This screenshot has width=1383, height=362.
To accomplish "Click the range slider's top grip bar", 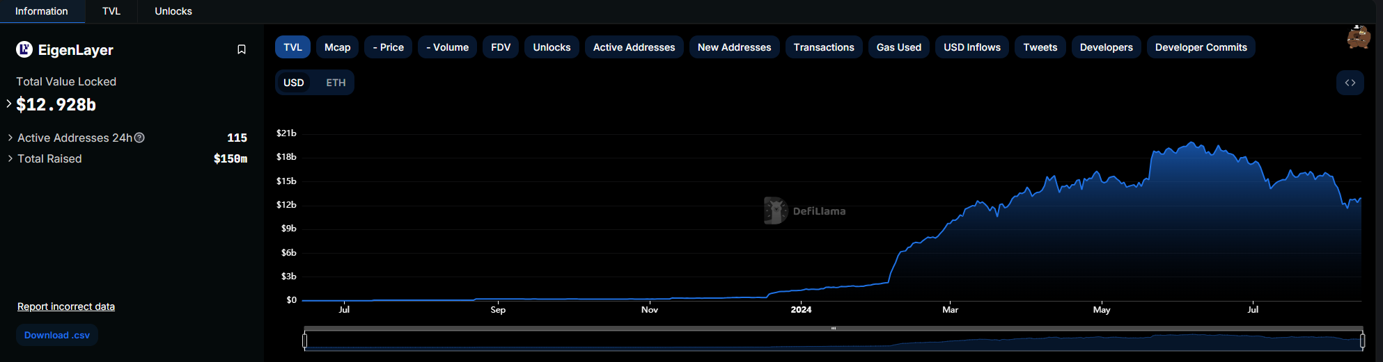I will 834,329.
